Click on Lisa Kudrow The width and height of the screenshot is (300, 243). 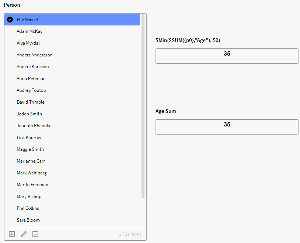point(29,138)
